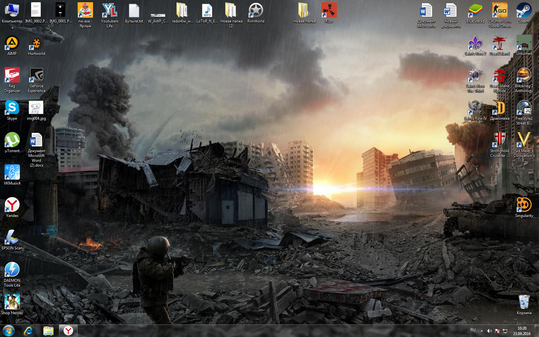Launch the RimWorld shortcut
This screenshot has height=337, width=539.
pos(256,13)
